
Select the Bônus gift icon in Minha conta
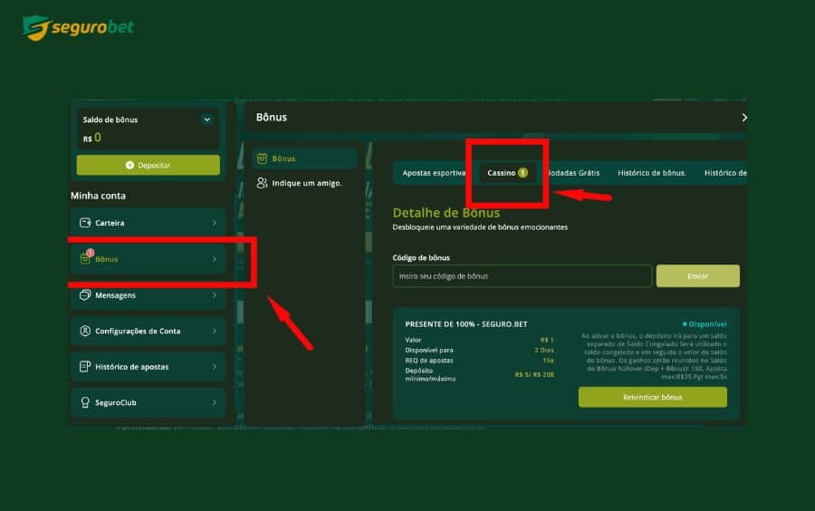click(x=85, y=258)
